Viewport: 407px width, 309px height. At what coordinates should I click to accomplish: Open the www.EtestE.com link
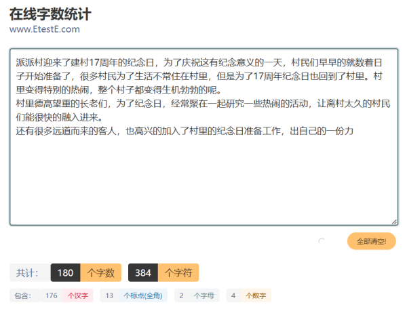(x=45, y=29)
